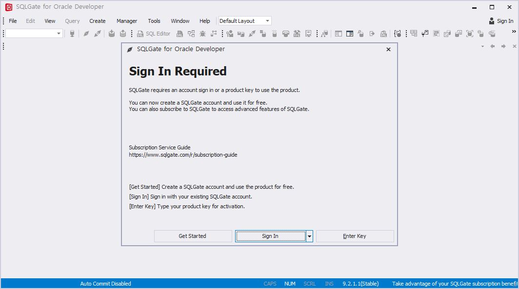519x289 pixels.
Task: Open the File menu
Action: [13, 21]
